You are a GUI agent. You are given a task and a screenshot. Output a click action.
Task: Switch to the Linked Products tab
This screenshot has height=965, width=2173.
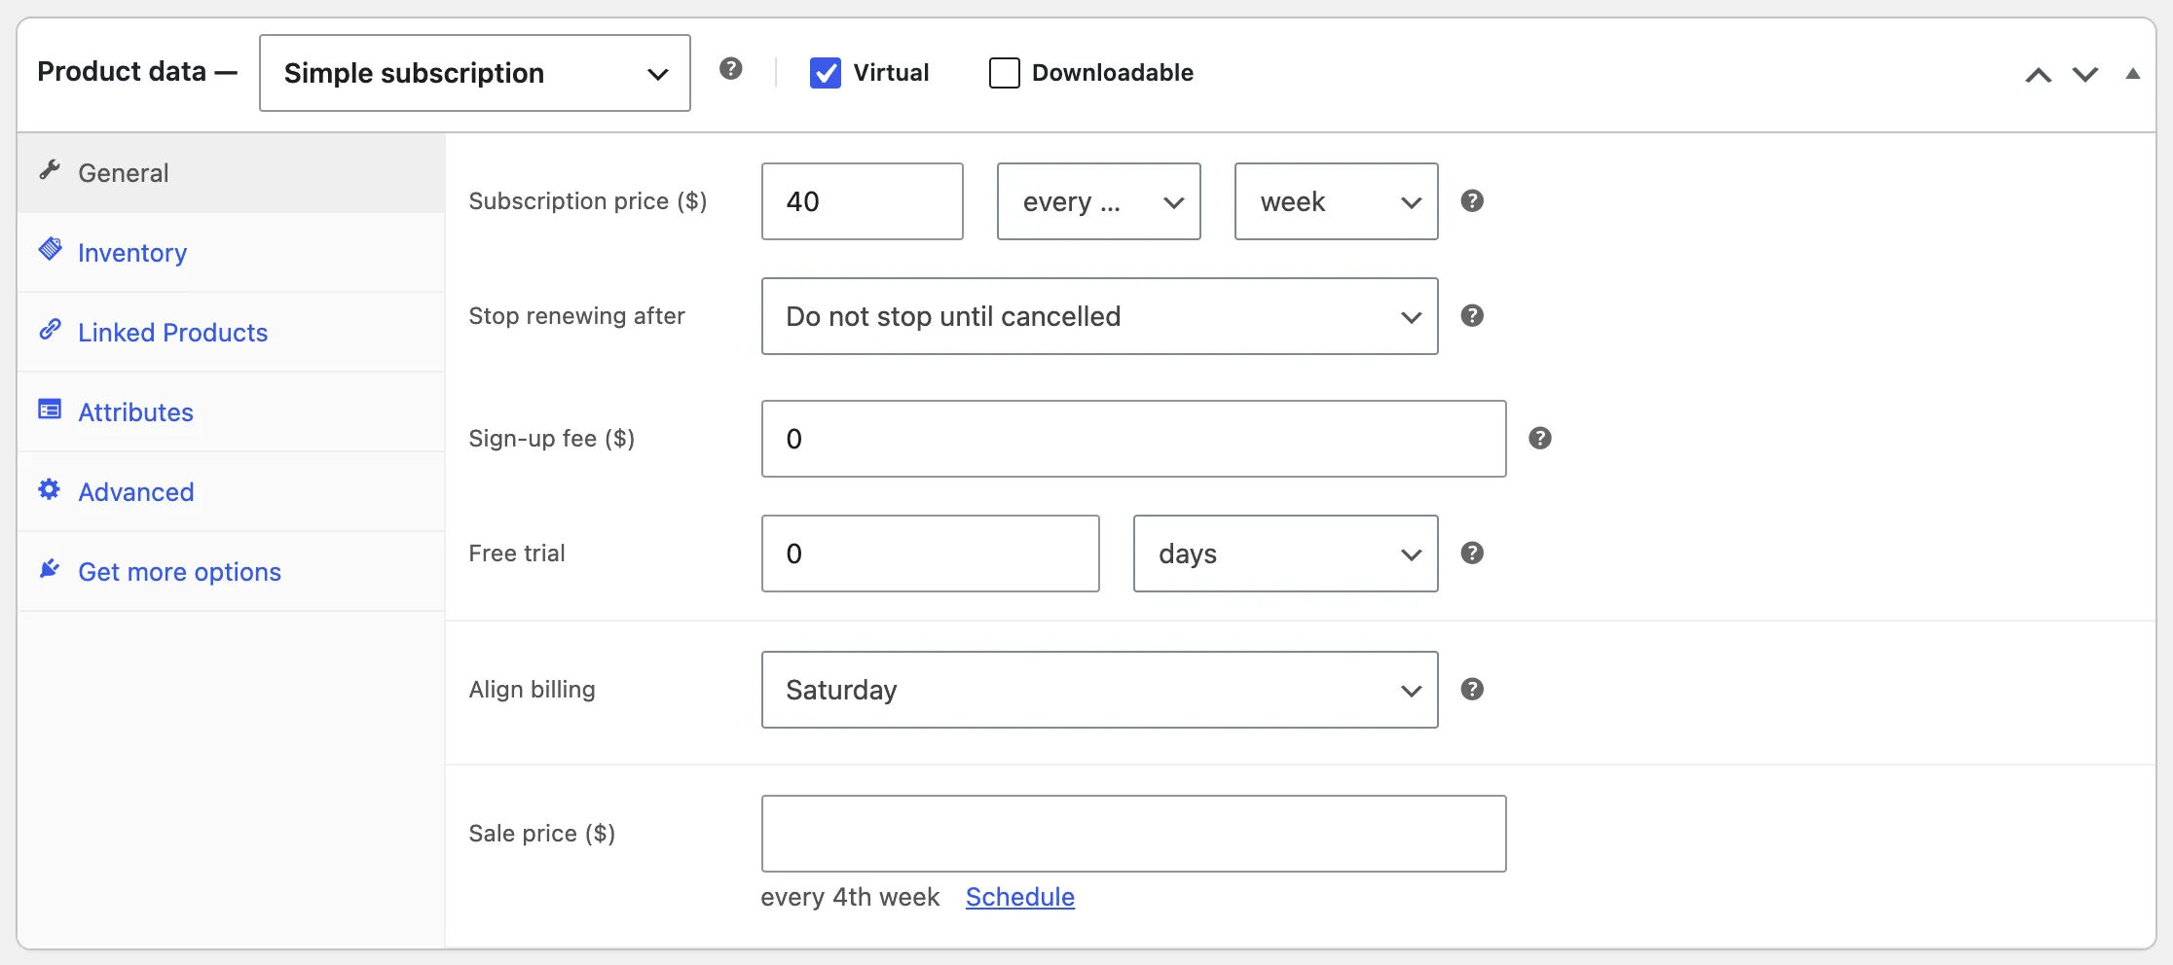click(231, 333)
